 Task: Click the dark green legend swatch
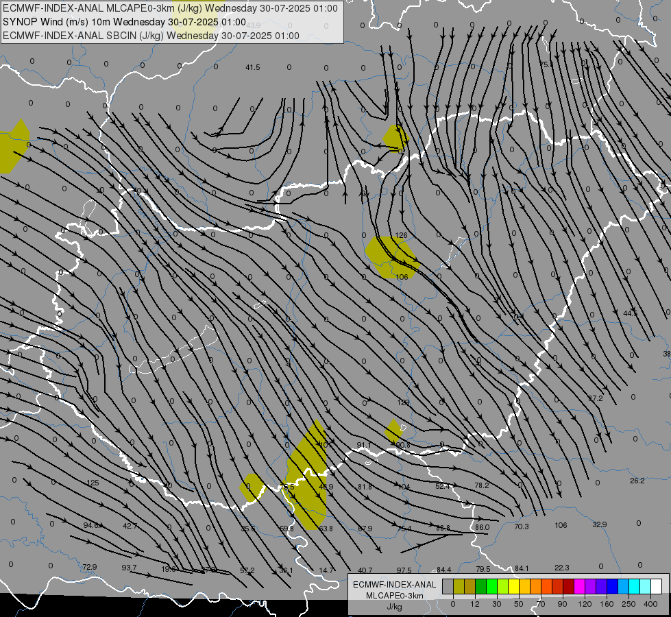(x=481, y=586)
